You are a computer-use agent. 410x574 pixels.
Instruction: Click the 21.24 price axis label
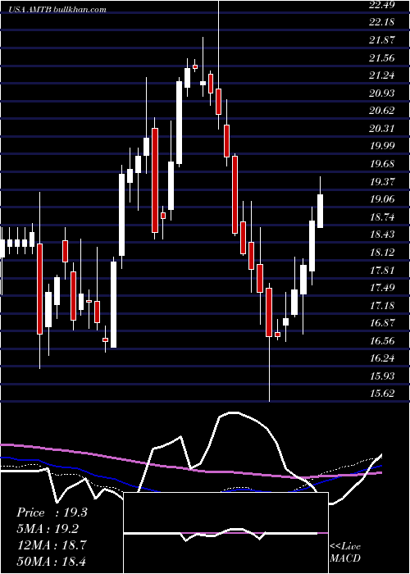382,75
